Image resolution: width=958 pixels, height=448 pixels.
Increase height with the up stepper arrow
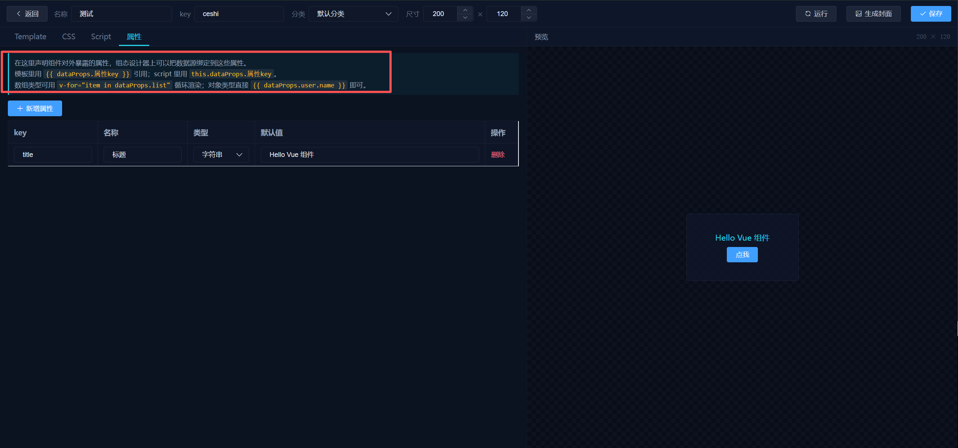pyautogui.click(x=529, y=10)
